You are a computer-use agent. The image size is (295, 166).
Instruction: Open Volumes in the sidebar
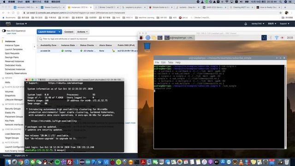[x=9, y=91]
